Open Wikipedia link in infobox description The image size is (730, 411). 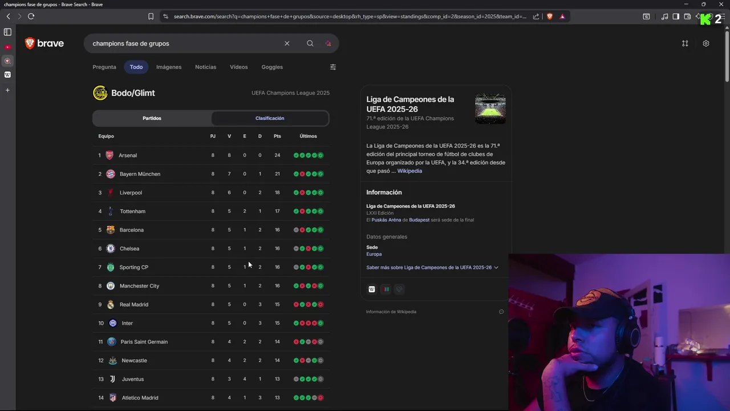pyautogui.click(x=409, y=171)
